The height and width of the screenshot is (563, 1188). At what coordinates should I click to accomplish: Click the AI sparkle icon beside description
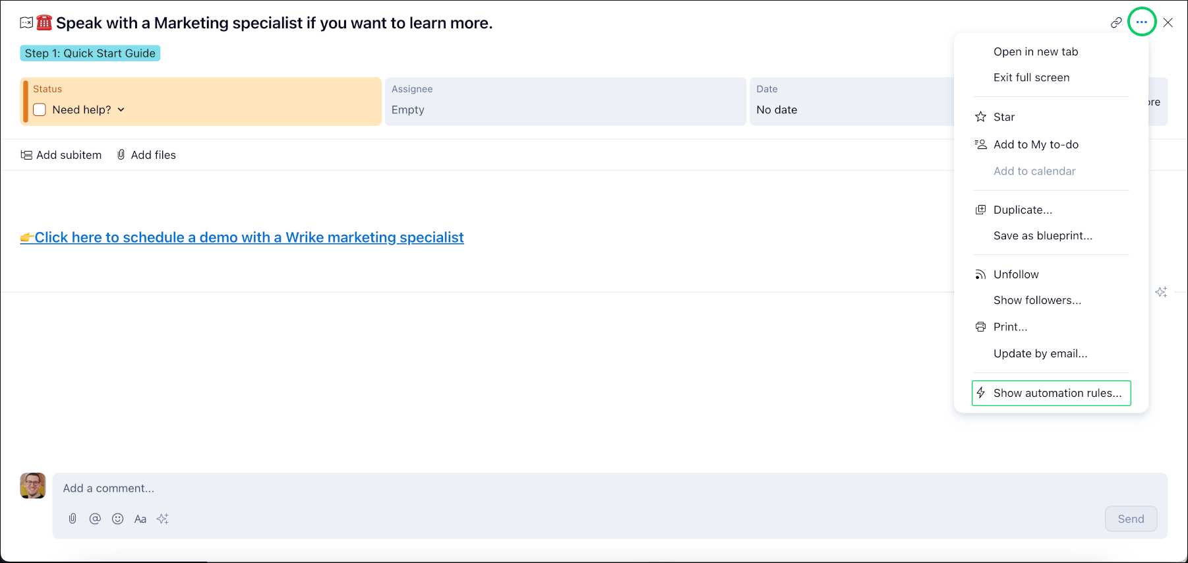(1161, 292)
